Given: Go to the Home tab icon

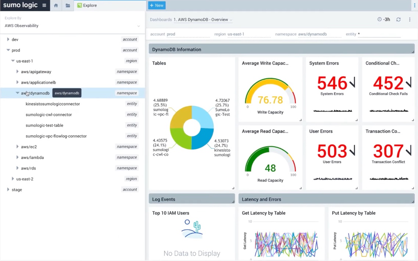Looking at the screenshot, I should click(56, 6).
